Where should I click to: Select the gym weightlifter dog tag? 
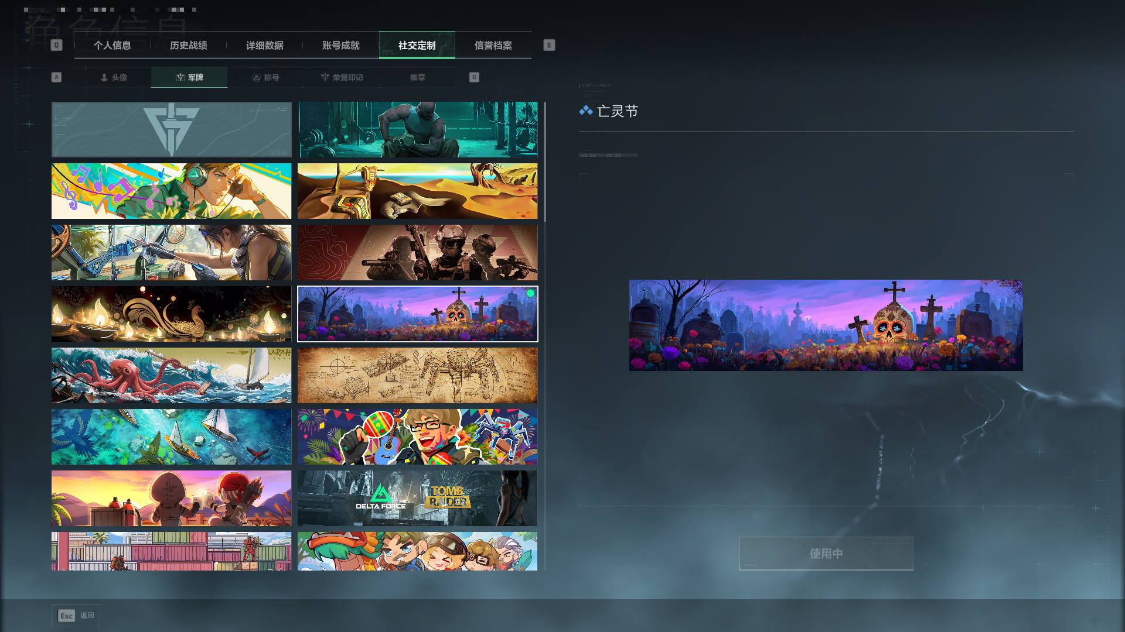pos(417,130)
